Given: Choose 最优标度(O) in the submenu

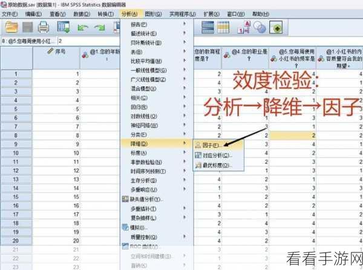Looking at the screenshot, I should [x=218, y=166].
